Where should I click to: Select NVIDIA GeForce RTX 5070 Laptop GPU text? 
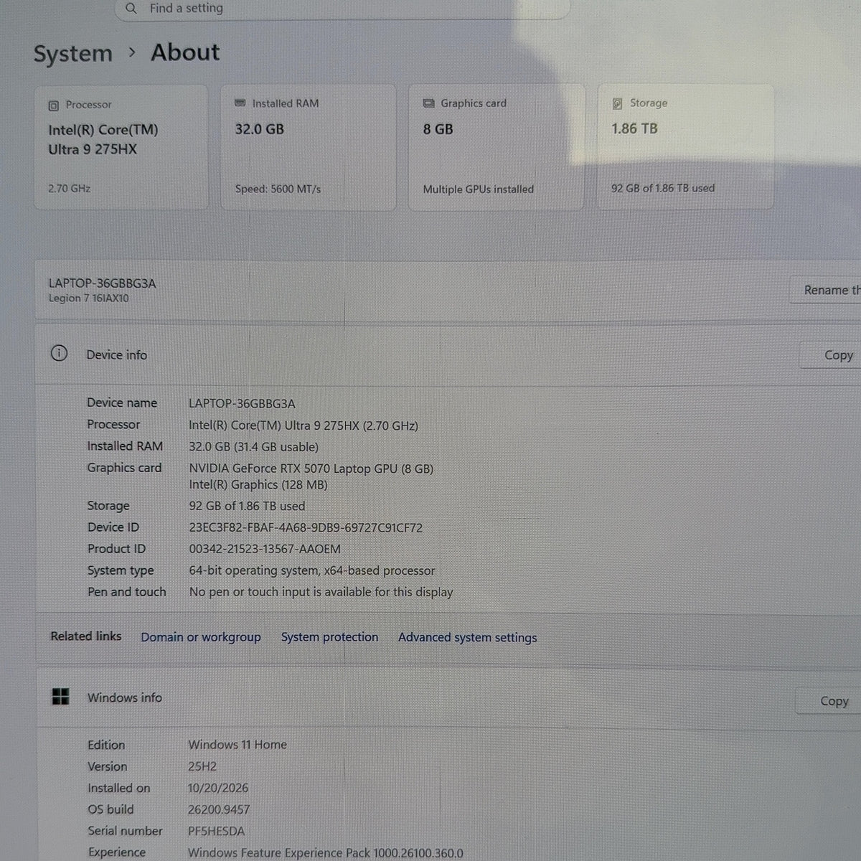(x=311, y=469)
